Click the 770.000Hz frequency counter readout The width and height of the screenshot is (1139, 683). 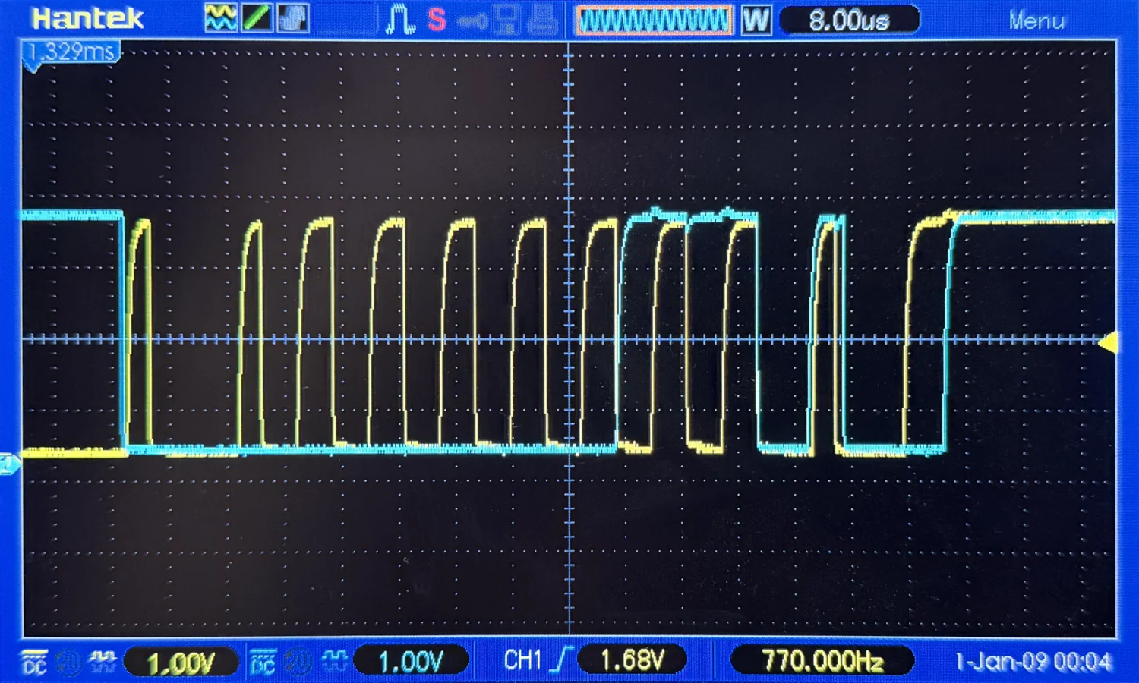click(x=822, y=659)
